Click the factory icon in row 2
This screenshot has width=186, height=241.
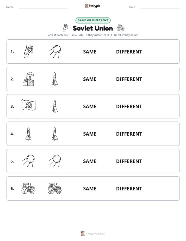[28, 79]
